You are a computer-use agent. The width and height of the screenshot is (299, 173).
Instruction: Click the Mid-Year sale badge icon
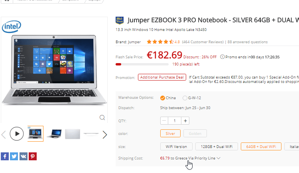pyautogui.click(x=120, y=20)
